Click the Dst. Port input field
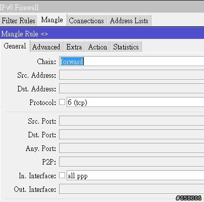204x202 pixels. pyautogui.click(x=132, y=134)
